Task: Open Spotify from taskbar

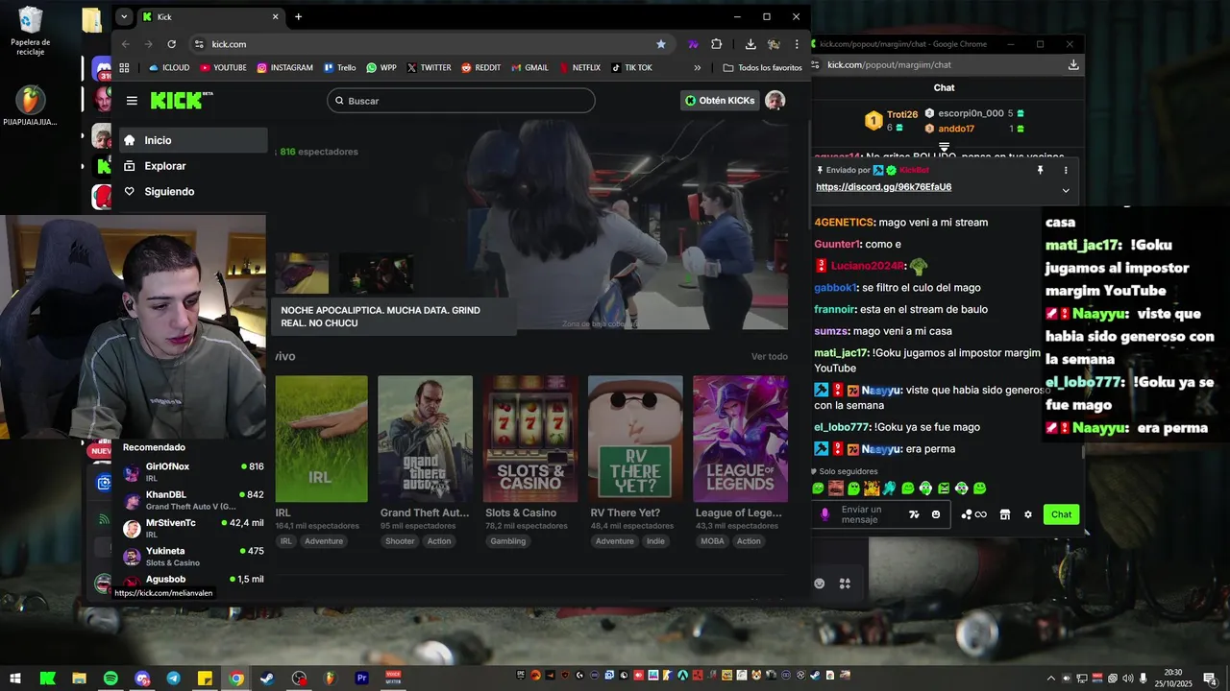Action: (x=111, y=679)
